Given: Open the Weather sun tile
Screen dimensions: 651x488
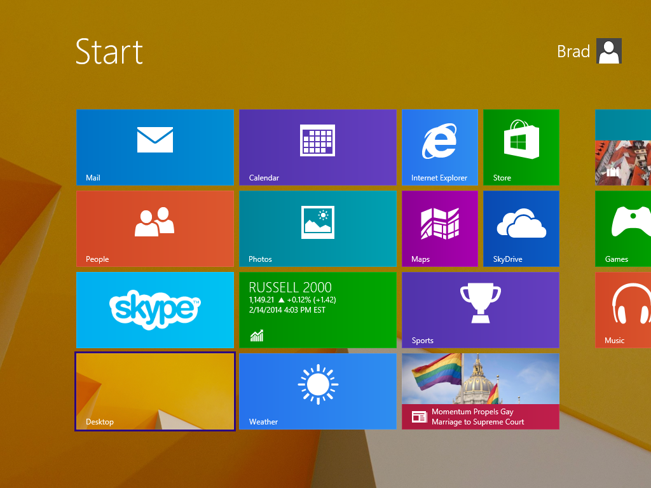Looking at the screenshot, I should pos(318,391).
